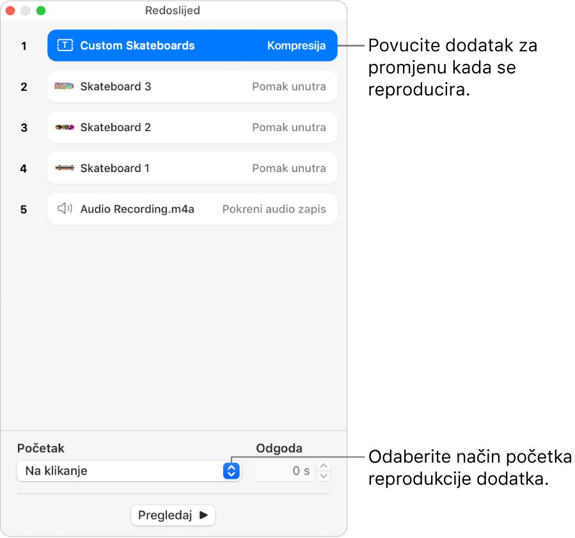
Task: Click the Početak heading label
Action: coord(41,448)
